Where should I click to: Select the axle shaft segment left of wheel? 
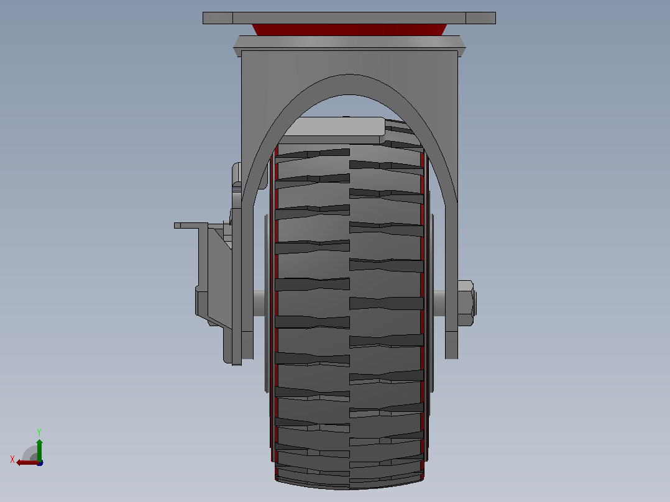(x=259, y=303)
